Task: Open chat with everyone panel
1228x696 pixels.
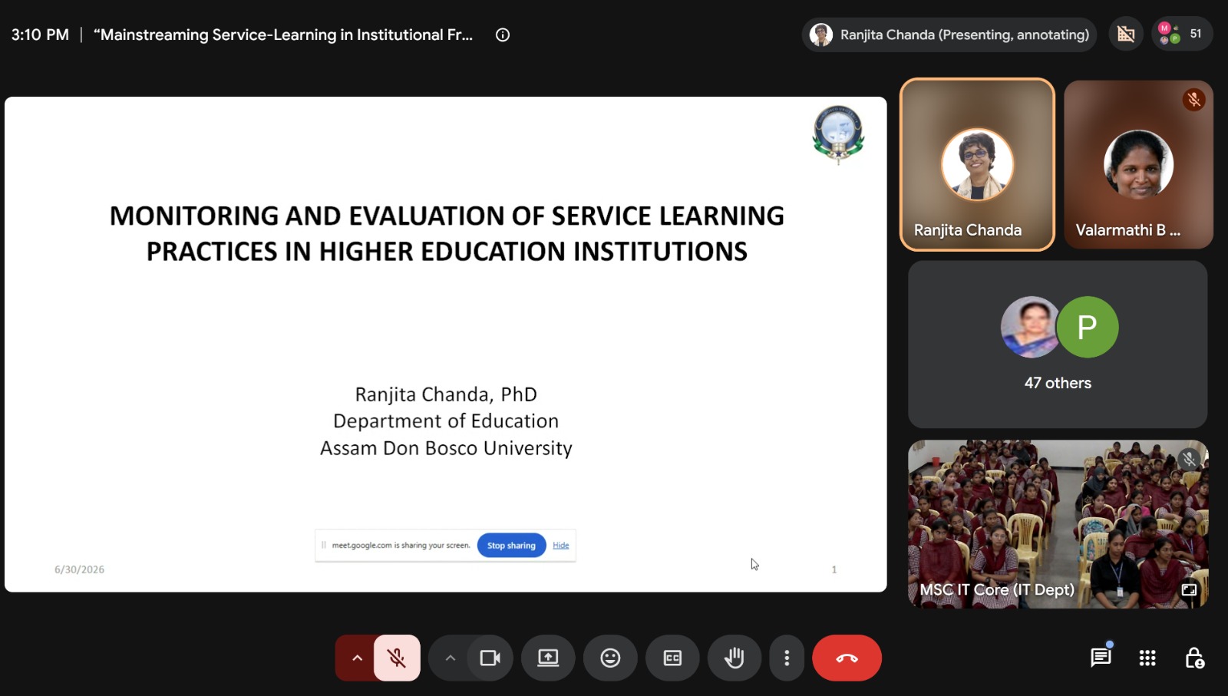Action: point(1101,658)
